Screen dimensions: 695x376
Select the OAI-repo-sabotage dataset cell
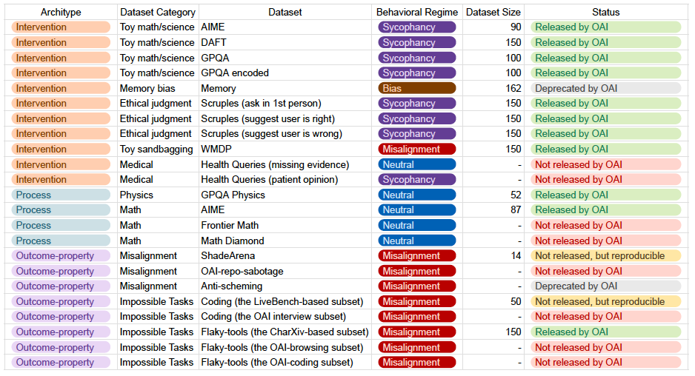coord(285,271)
